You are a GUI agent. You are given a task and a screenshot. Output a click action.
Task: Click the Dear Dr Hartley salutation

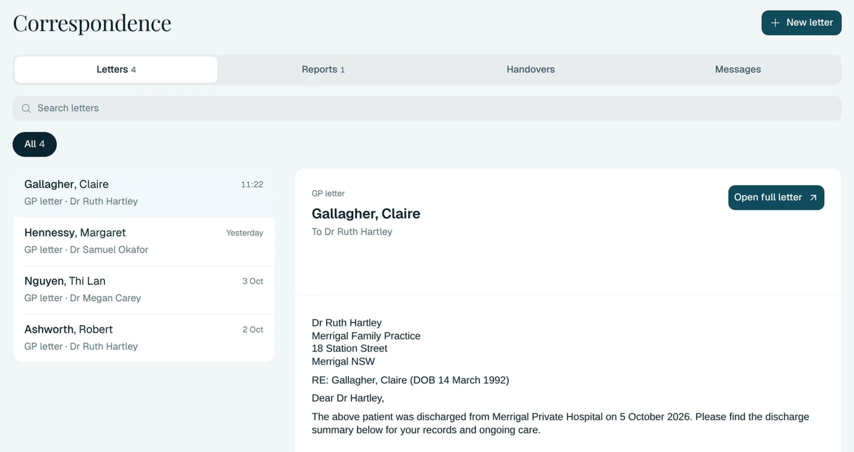coord(348,398)
